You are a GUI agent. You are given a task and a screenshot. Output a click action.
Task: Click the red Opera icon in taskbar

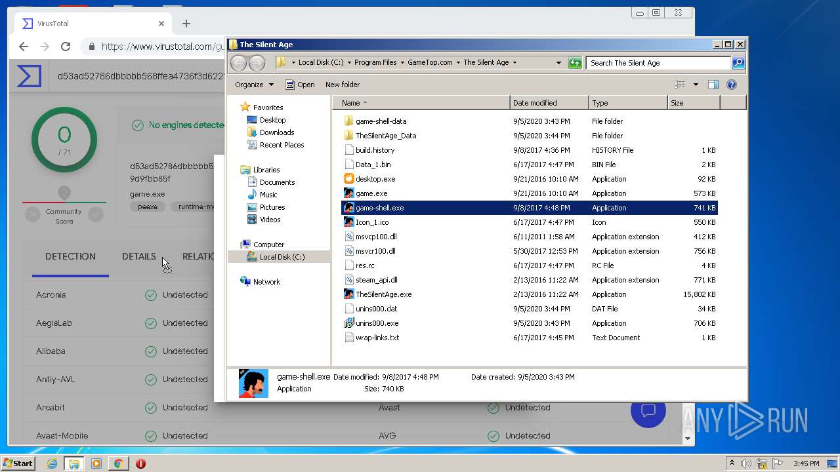(140, 463)
